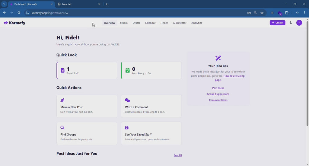The image size is (309, 166).
Task: Open the Calendar tab
Action: click(150, 23)
